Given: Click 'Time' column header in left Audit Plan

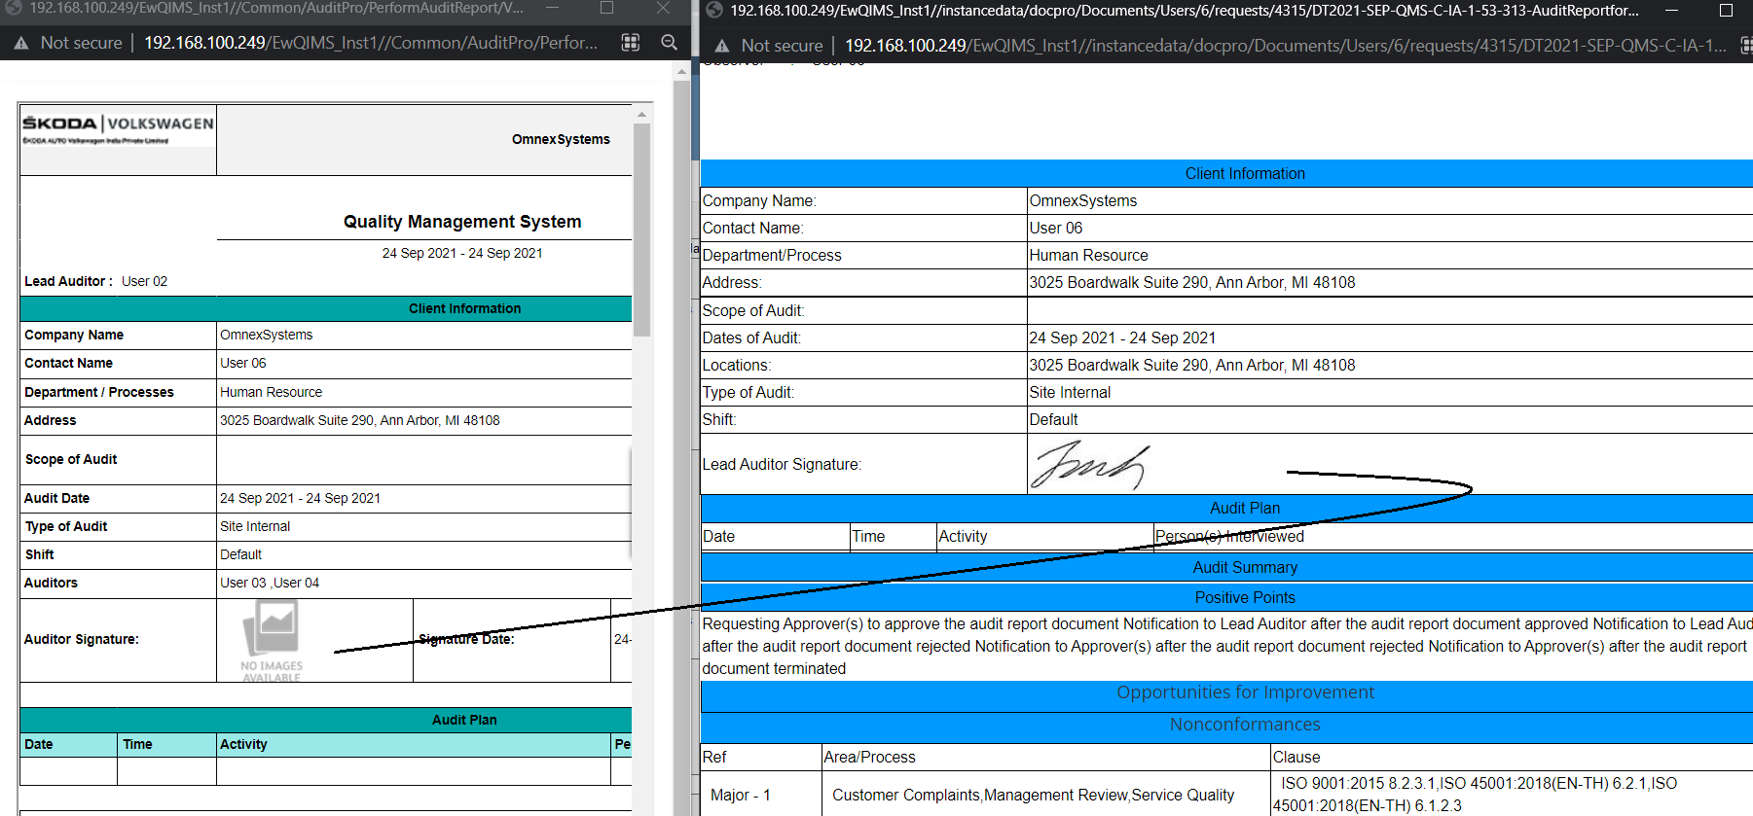Looking at the screenshot, I should 137,744.
